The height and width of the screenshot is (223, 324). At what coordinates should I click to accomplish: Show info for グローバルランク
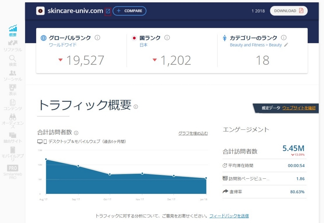[x=97, y=38]
